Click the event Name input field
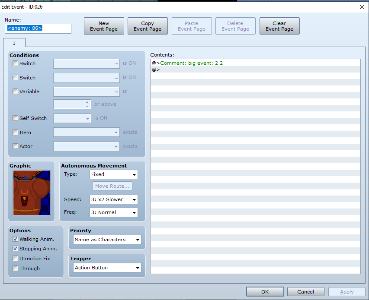 38,28
